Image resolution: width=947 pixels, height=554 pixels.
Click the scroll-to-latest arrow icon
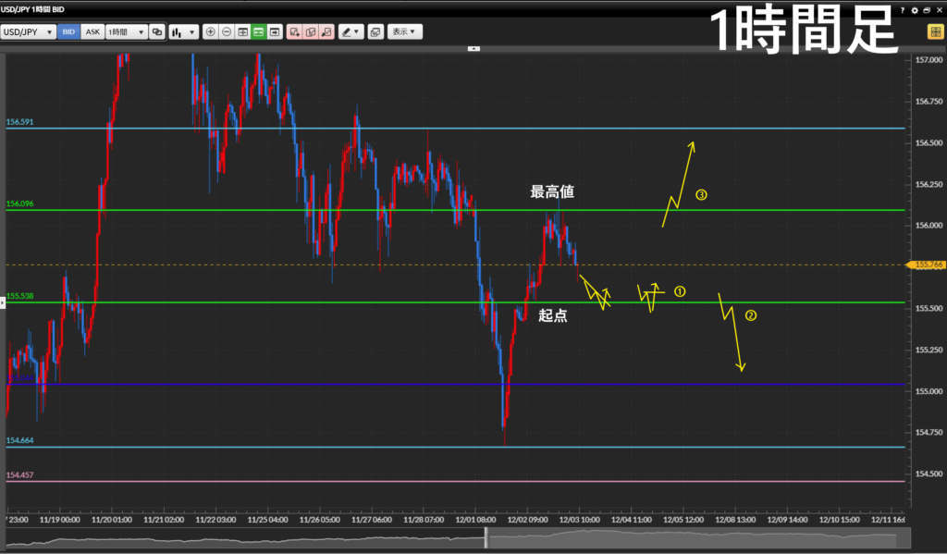[x=275, y=31]
